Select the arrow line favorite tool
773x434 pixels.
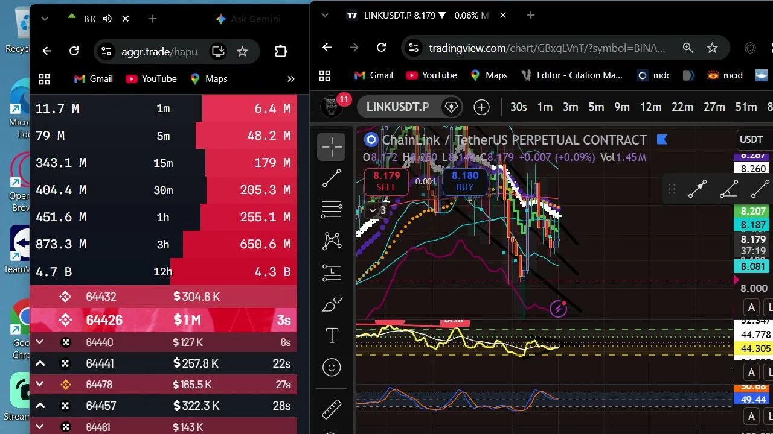[698, 189]
